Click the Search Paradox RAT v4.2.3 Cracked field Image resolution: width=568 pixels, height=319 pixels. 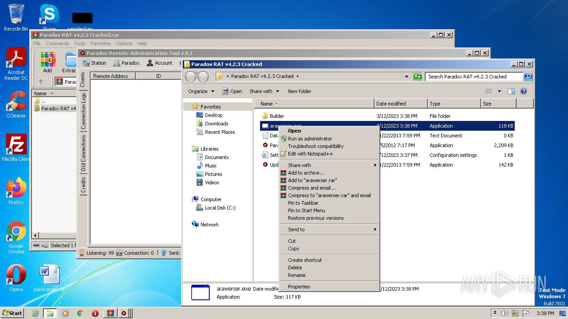pyautogui.click(x=474, y=77)
